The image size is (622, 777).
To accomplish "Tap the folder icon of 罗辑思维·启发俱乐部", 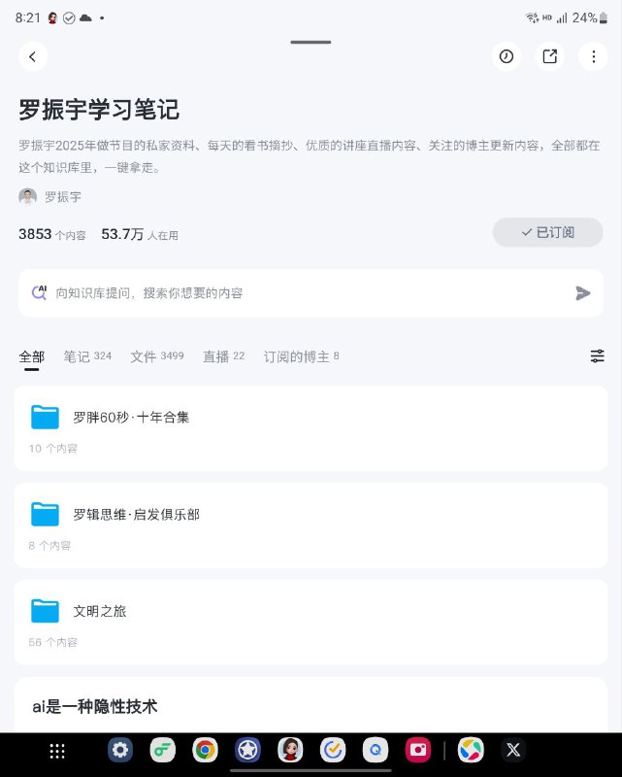I will [45, 514].
